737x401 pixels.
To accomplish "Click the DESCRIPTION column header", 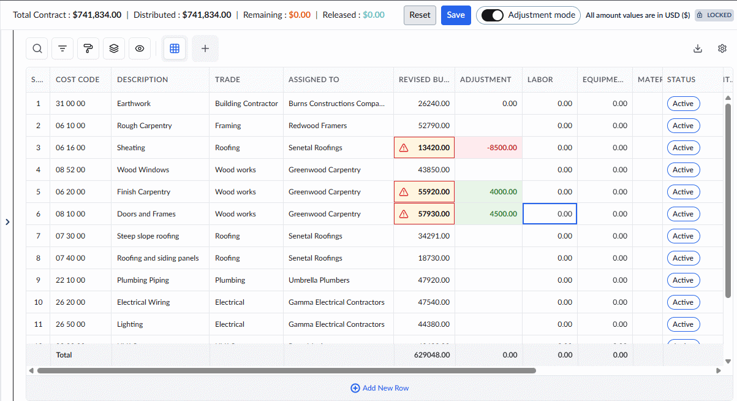I will click(x=161, y=80).
